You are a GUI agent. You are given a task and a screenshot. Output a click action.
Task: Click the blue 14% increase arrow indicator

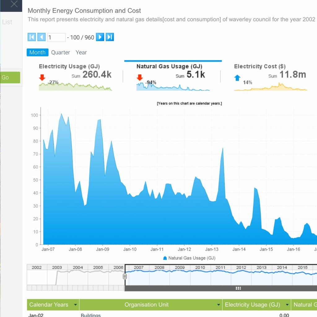[237, 78]
